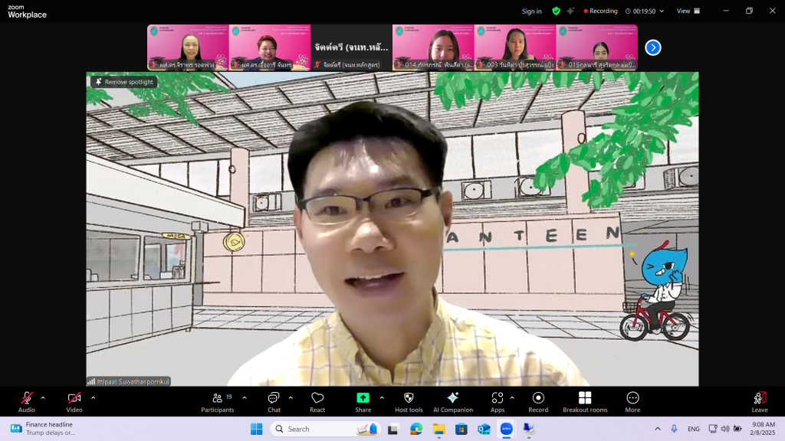Remove spotlight from the speaker video

124,82
